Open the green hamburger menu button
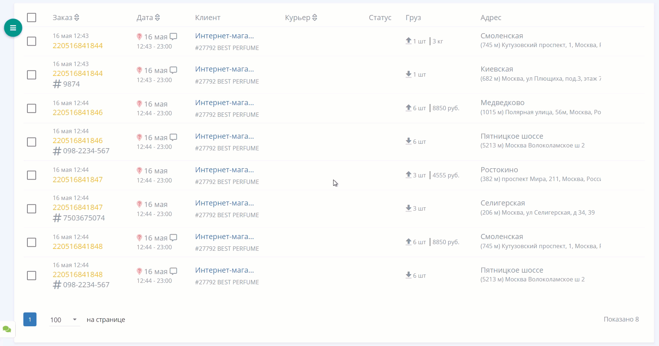The height and width of the screenshot is (346, 659). coord(13,28)
